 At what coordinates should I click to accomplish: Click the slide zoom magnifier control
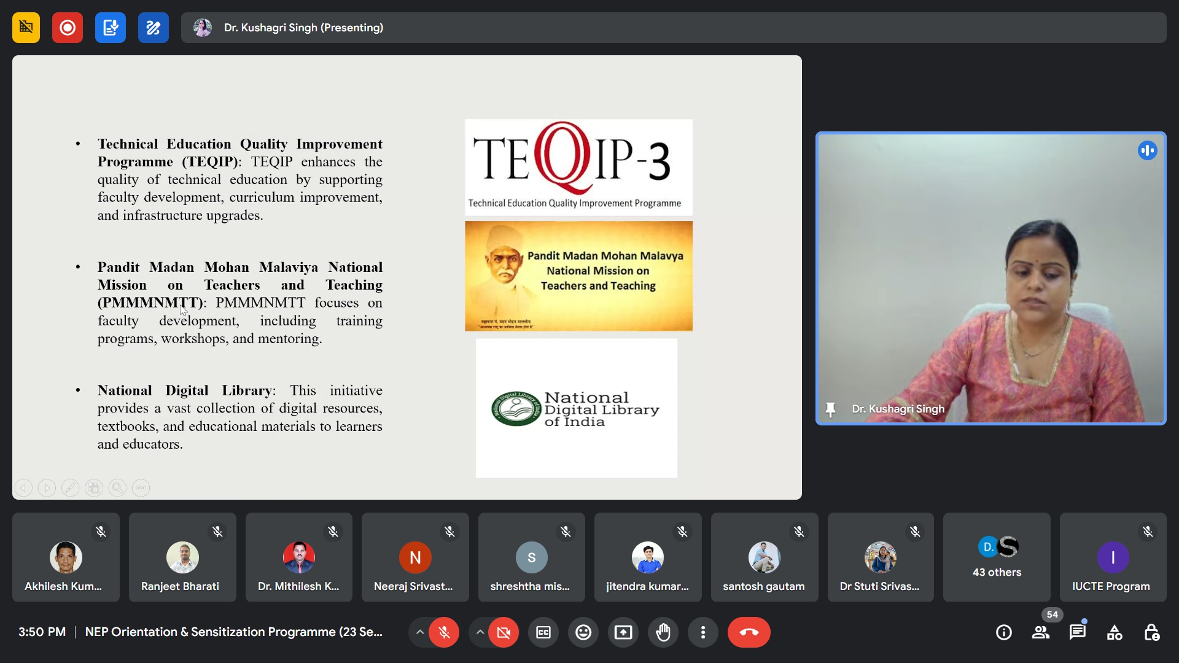117,488
